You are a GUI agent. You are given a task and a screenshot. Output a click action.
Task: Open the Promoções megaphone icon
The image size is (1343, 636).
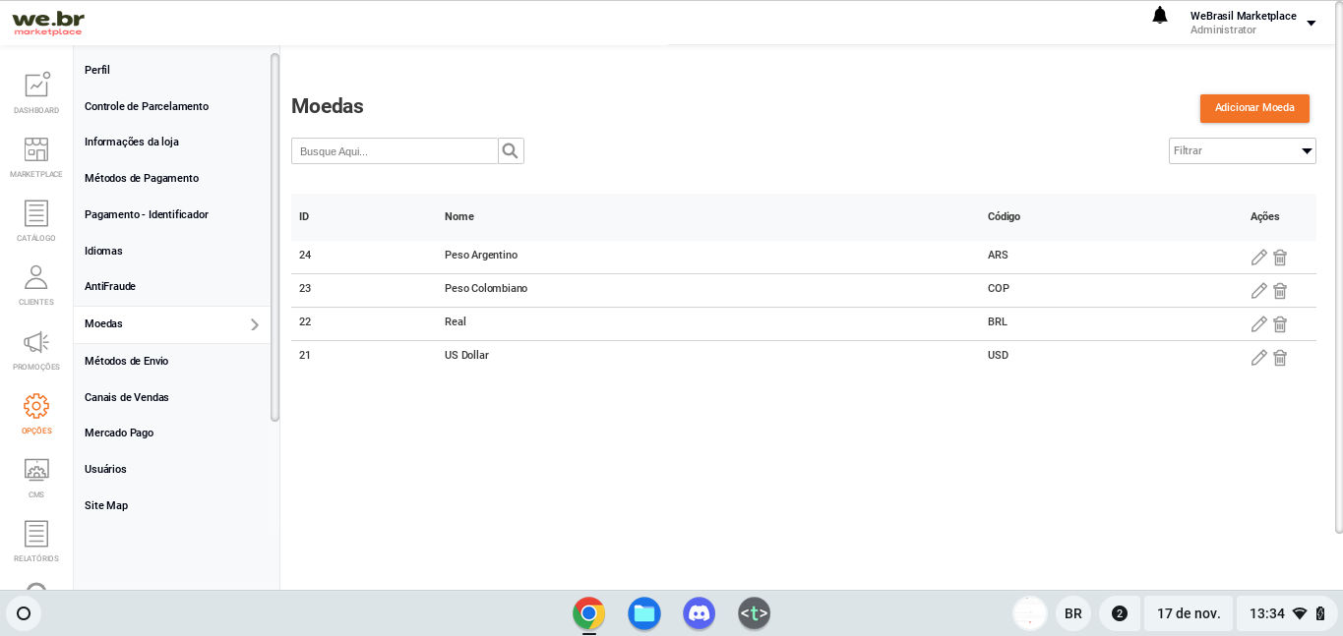click(x=36, y=342)
